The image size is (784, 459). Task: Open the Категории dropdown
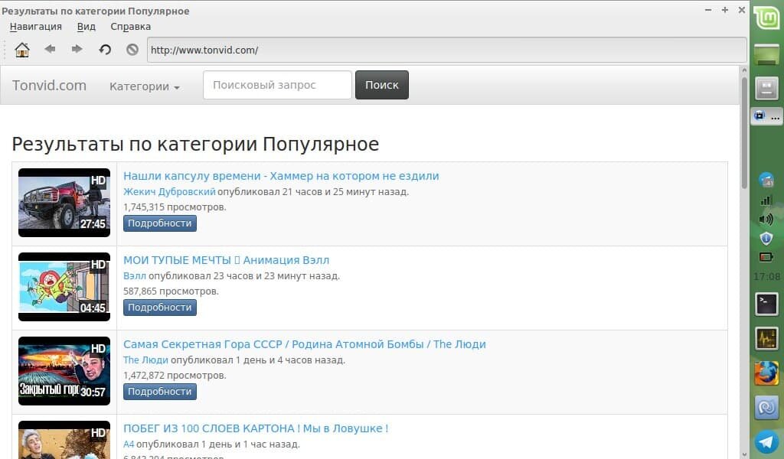[x=144, y=86]
